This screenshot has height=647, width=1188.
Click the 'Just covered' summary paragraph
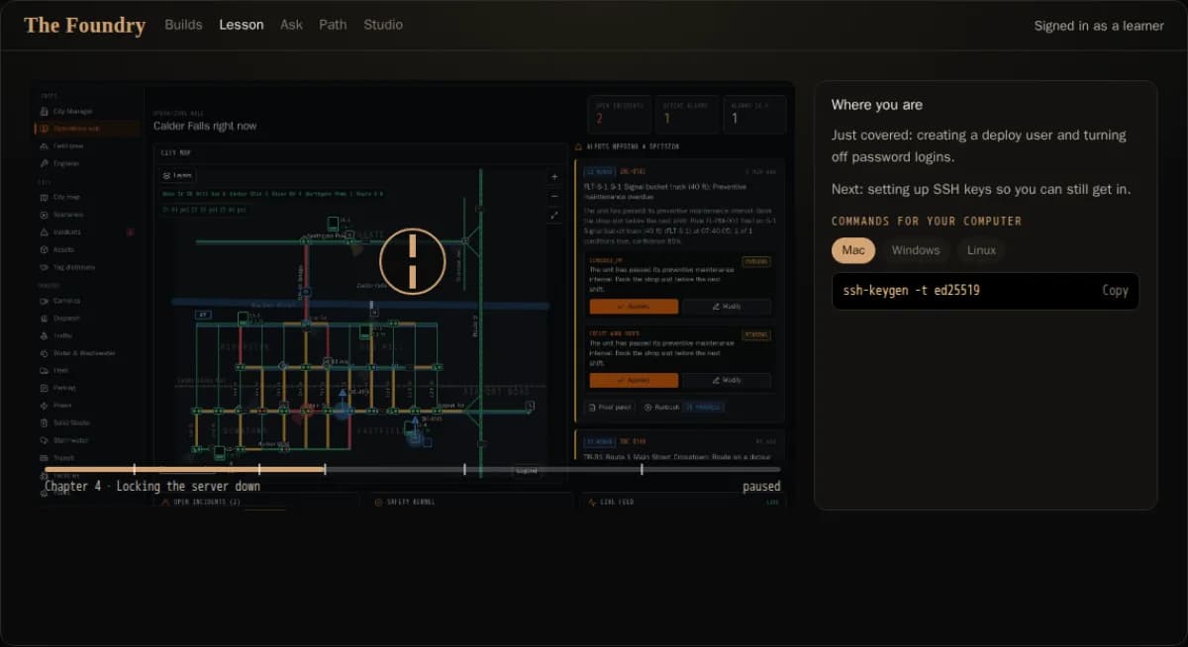(x=979, y=146)
